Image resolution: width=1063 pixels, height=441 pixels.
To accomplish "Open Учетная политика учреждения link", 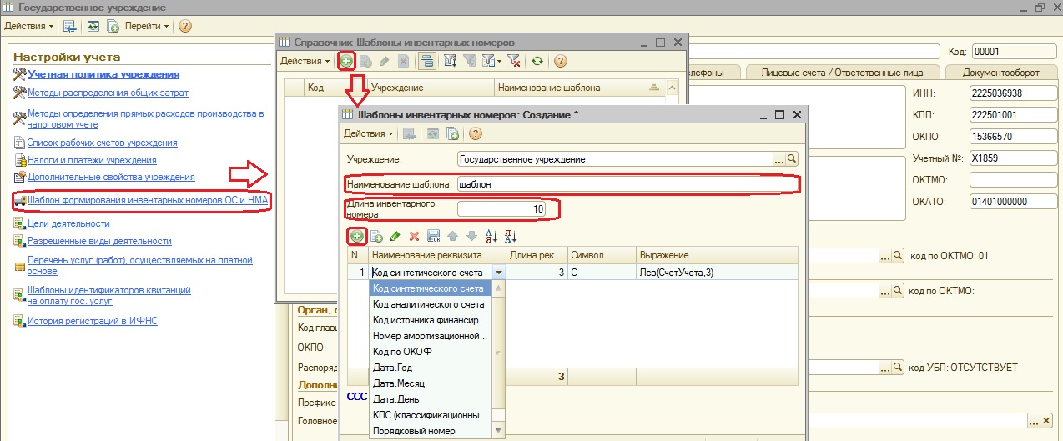I will [x=103, y=74].
